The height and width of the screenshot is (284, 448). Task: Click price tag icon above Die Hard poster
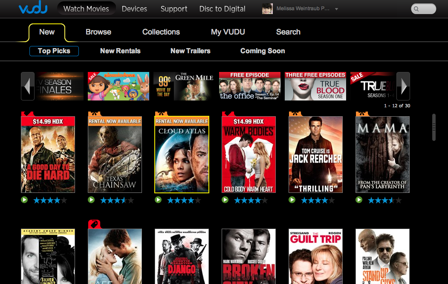[28, 114]
